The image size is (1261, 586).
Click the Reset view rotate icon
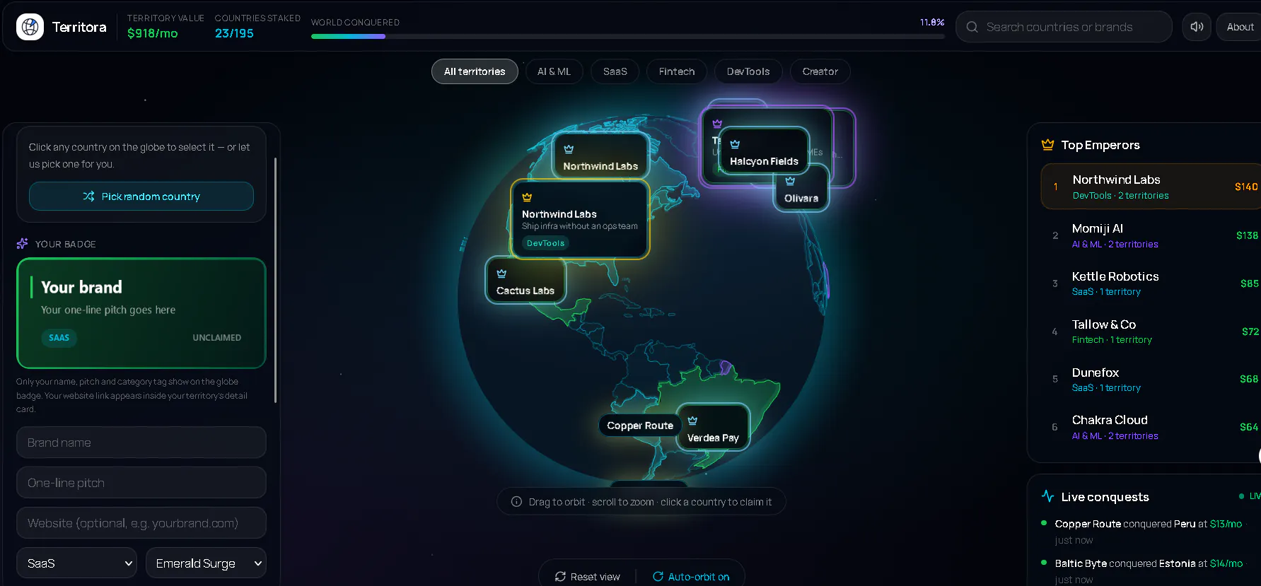(560, 577)
